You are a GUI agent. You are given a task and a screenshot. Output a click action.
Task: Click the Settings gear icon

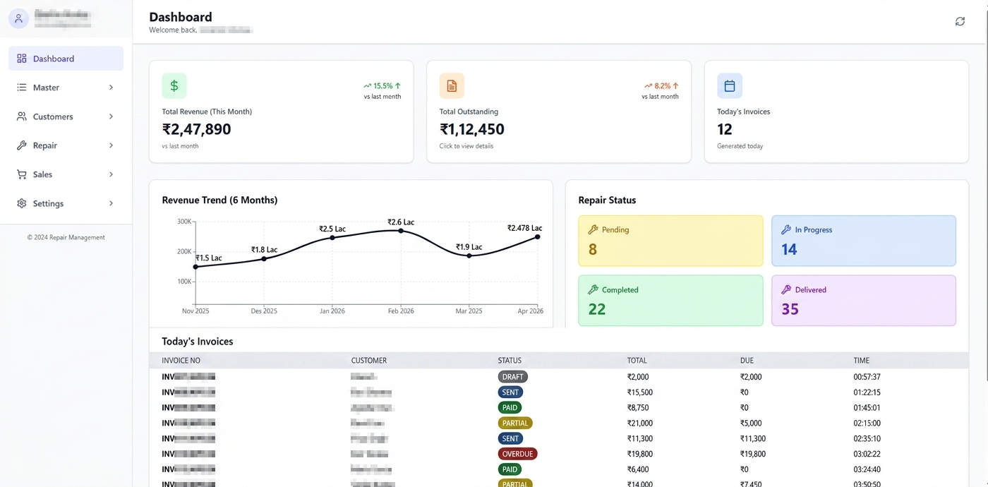click(22, 203)
